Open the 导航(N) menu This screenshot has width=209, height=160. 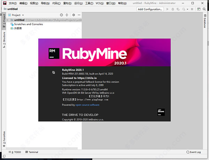pyautogui.click(x=45, y=3)
